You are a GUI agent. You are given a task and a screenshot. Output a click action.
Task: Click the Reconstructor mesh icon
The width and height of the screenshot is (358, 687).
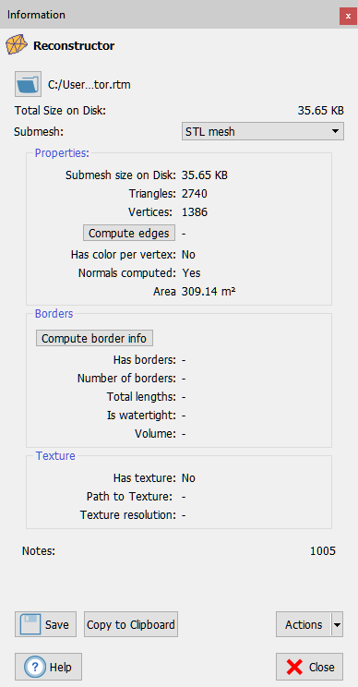click(17, 44)
